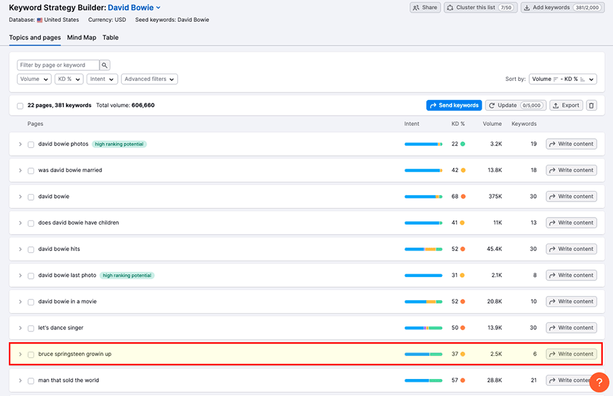
Task: Expand the david bowie in a movie row
Action: (20, 301)
